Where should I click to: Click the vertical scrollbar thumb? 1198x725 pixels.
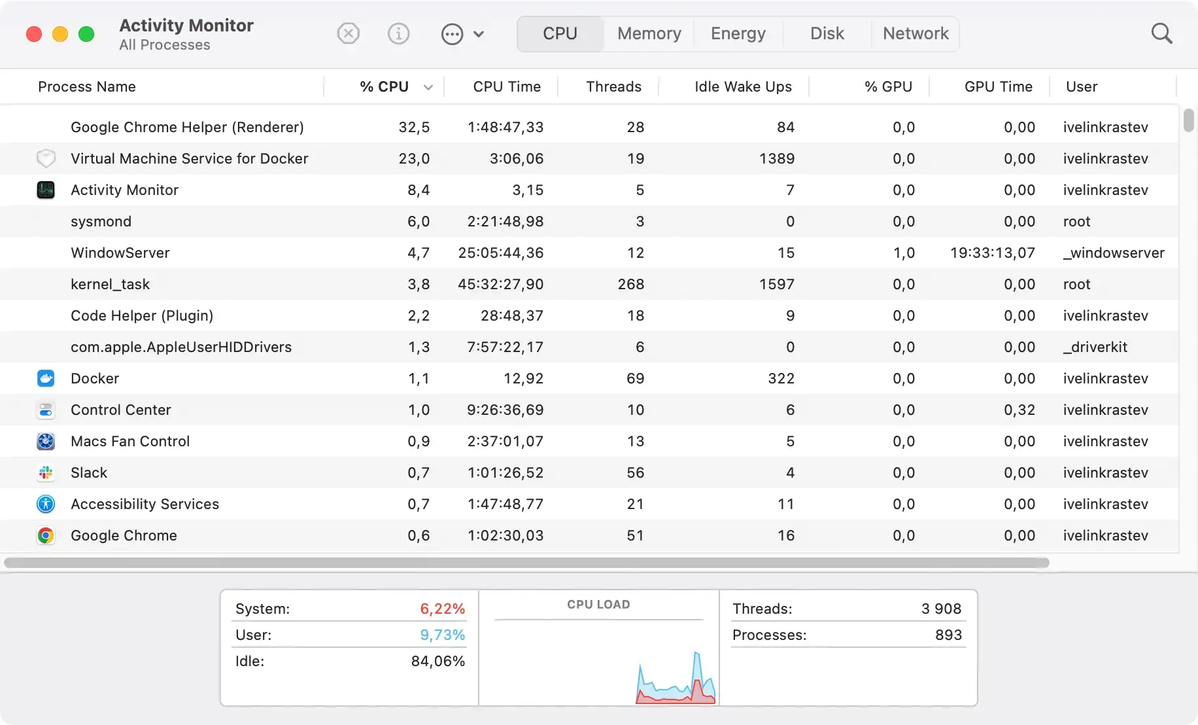coord(1188,120)
